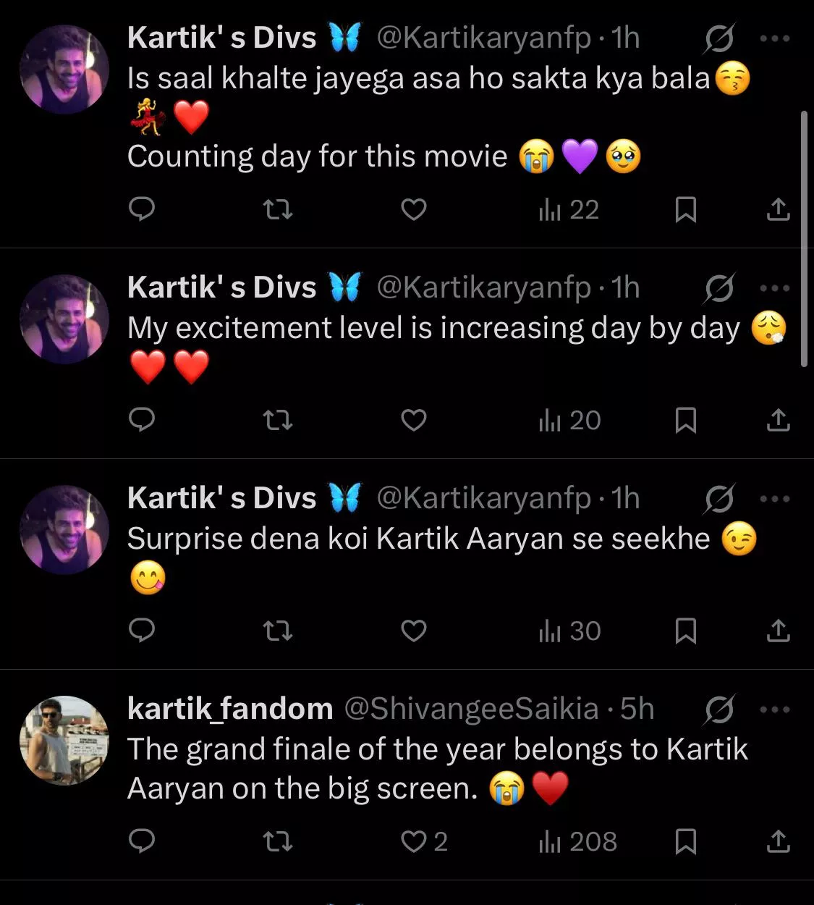
Task: Open kartik_fandom profile picture
Action: [64, 740]
